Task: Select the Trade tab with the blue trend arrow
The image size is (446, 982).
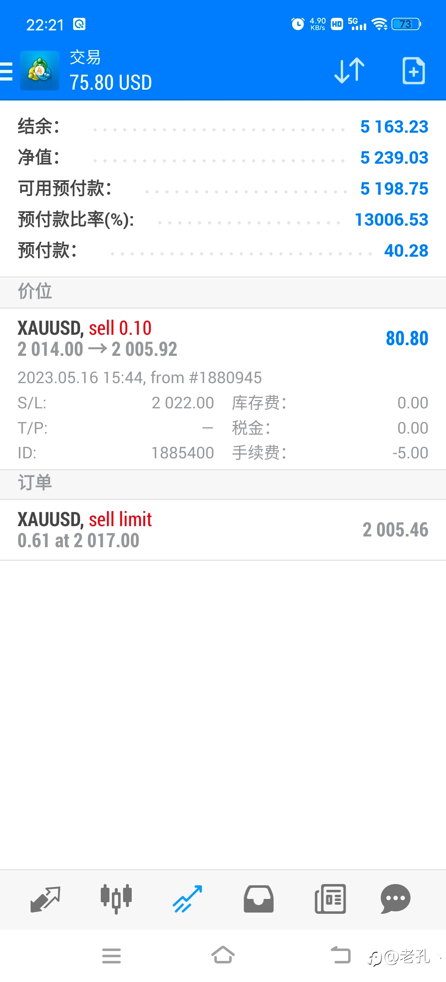Action: point(187,899)
